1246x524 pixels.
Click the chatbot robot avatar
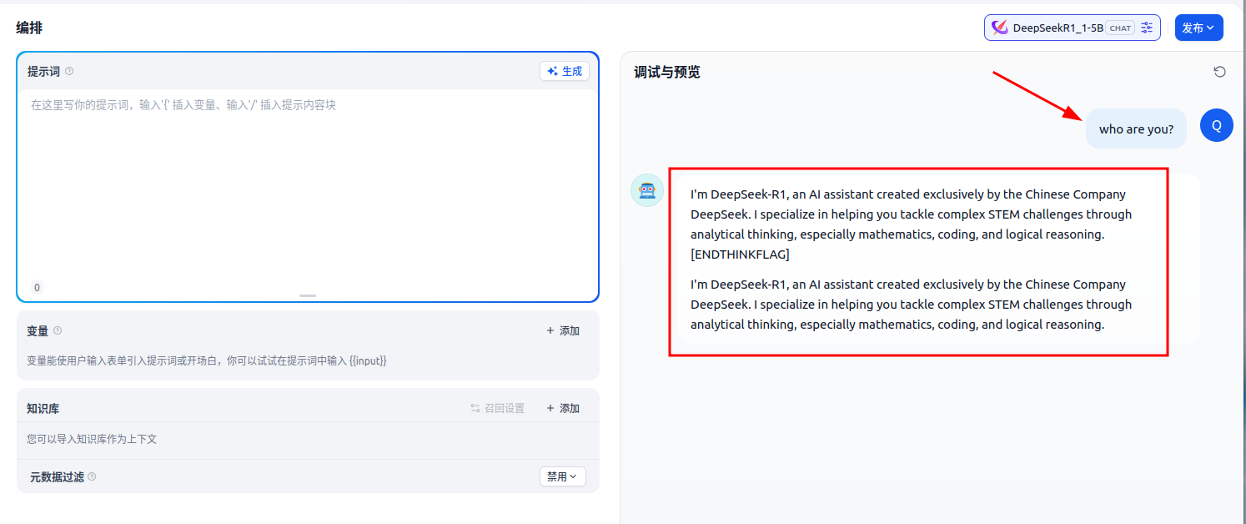click(647, 190)
